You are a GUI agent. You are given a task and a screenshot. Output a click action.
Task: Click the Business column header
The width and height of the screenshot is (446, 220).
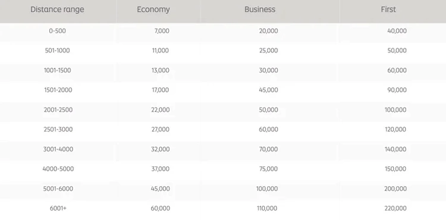(x=260, y=10)
